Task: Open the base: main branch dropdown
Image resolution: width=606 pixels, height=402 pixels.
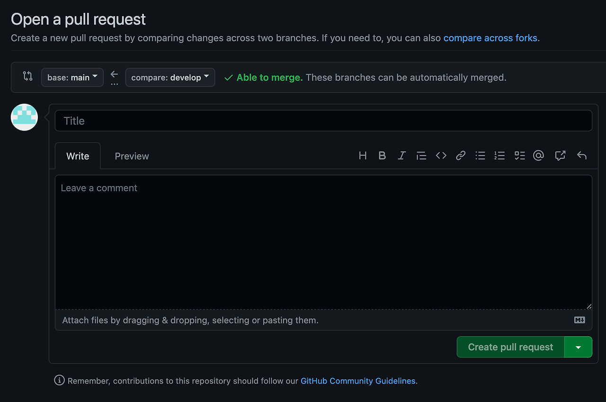Action: point(72,77)
